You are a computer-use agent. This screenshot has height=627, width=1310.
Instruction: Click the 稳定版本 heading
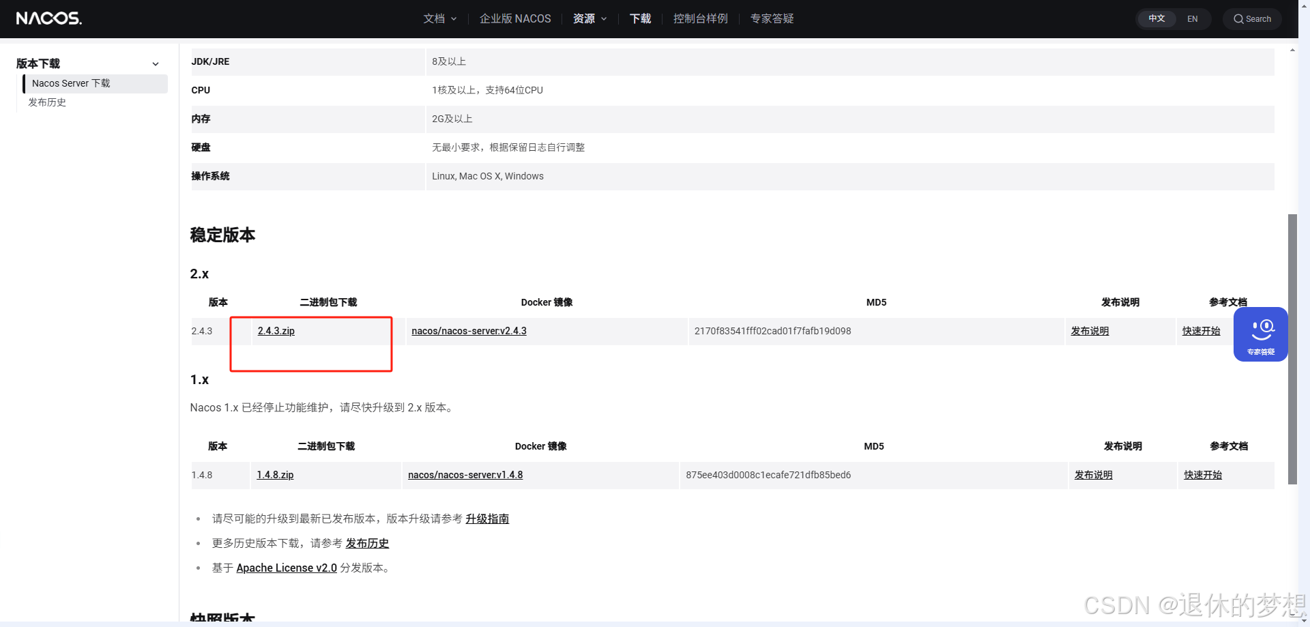point(222,235)
